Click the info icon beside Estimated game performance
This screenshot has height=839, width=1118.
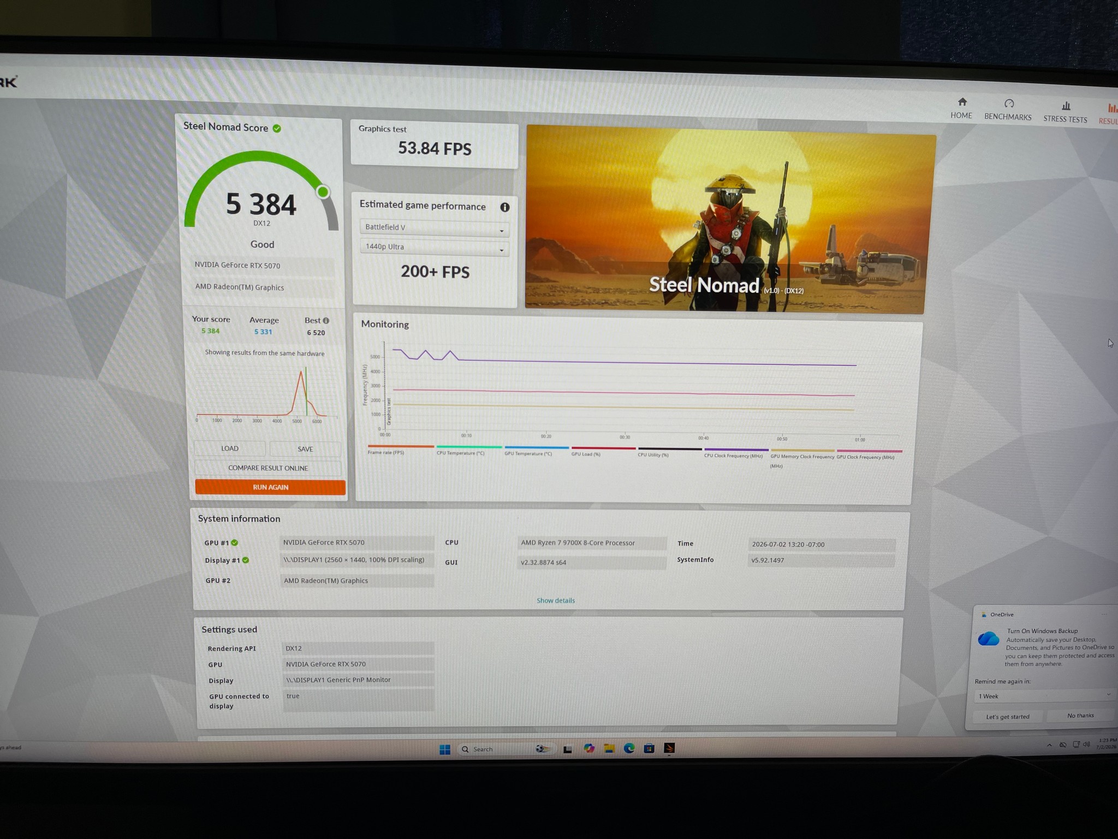click(x=505, y=207)
